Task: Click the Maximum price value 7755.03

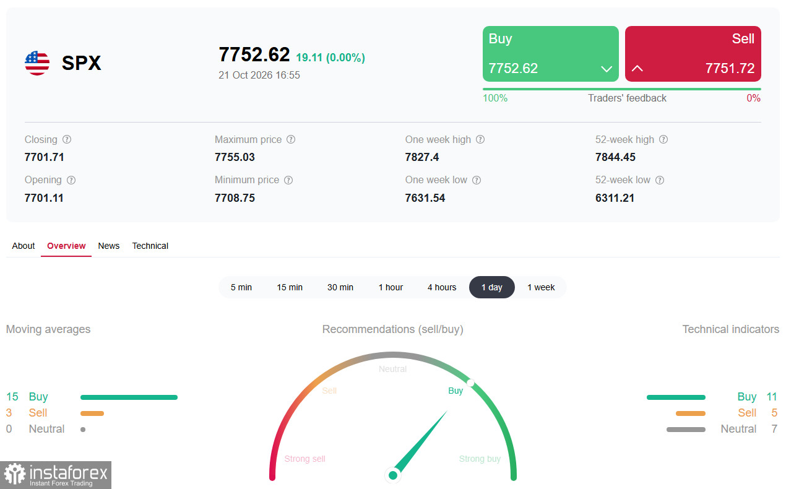Action: 235,157
